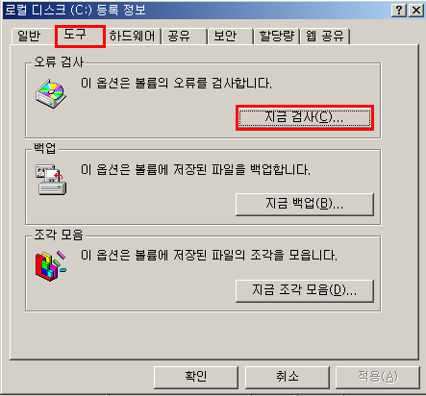
Task: Click the 조각 모음 group label
Action: tap(59, 235)
